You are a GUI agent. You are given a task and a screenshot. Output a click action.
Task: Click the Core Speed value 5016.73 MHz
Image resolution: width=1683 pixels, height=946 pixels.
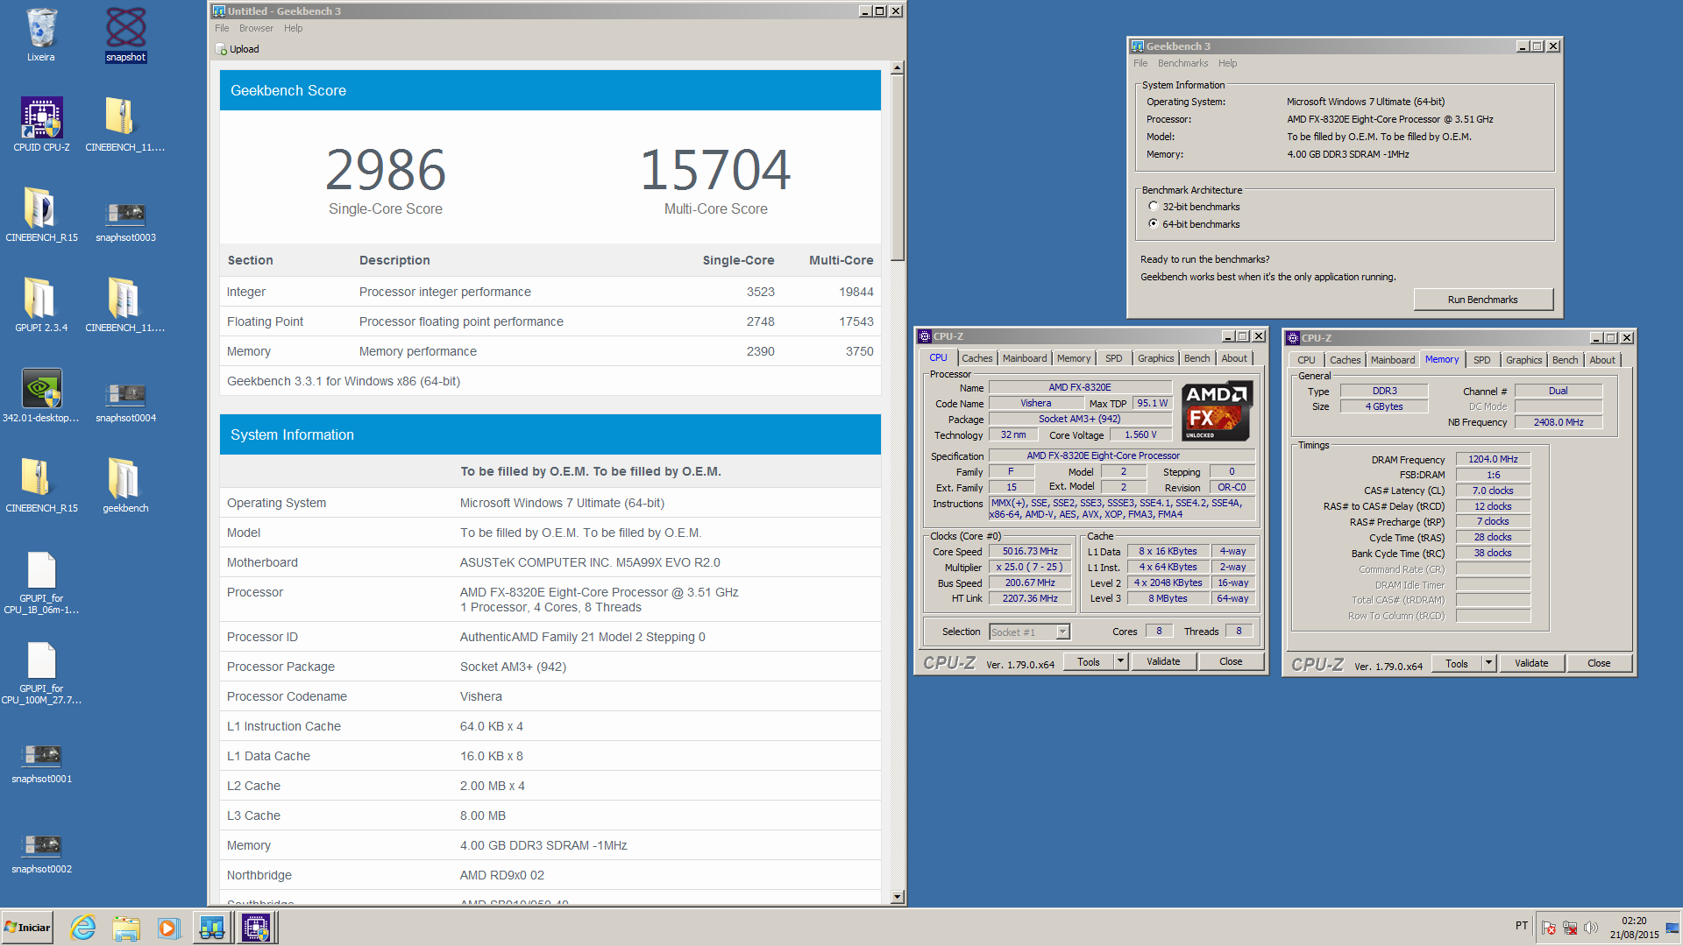click(x=1030, y=552)
